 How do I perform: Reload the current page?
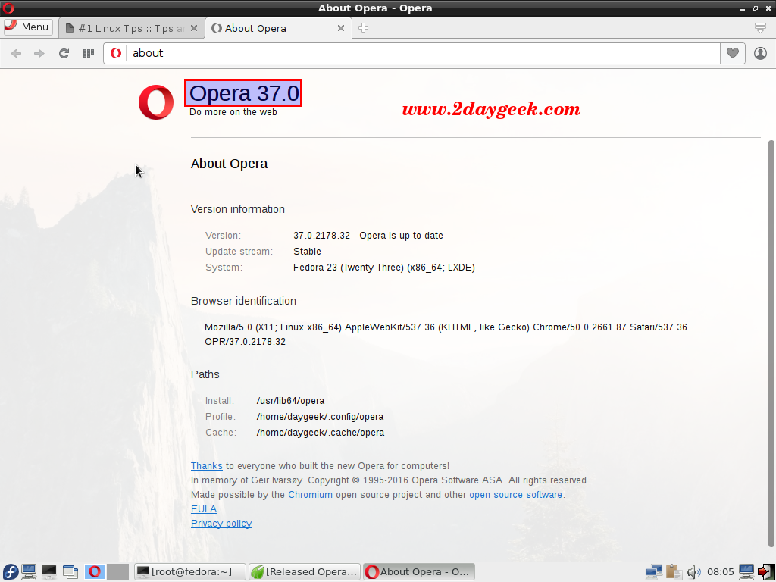[x=64, y=53]
